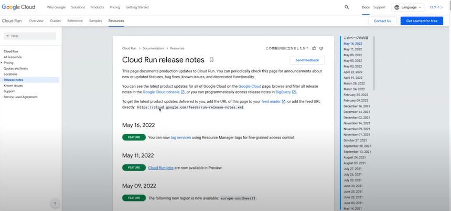
Task: Open Getting Started in top navigation
Action: click(x=137, y=7)
